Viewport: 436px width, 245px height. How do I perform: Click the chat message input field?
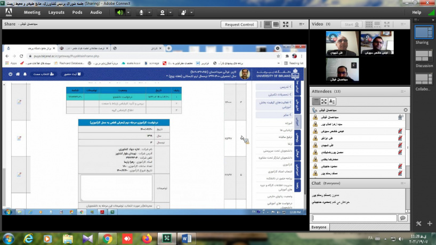click(x=353, y=218)
